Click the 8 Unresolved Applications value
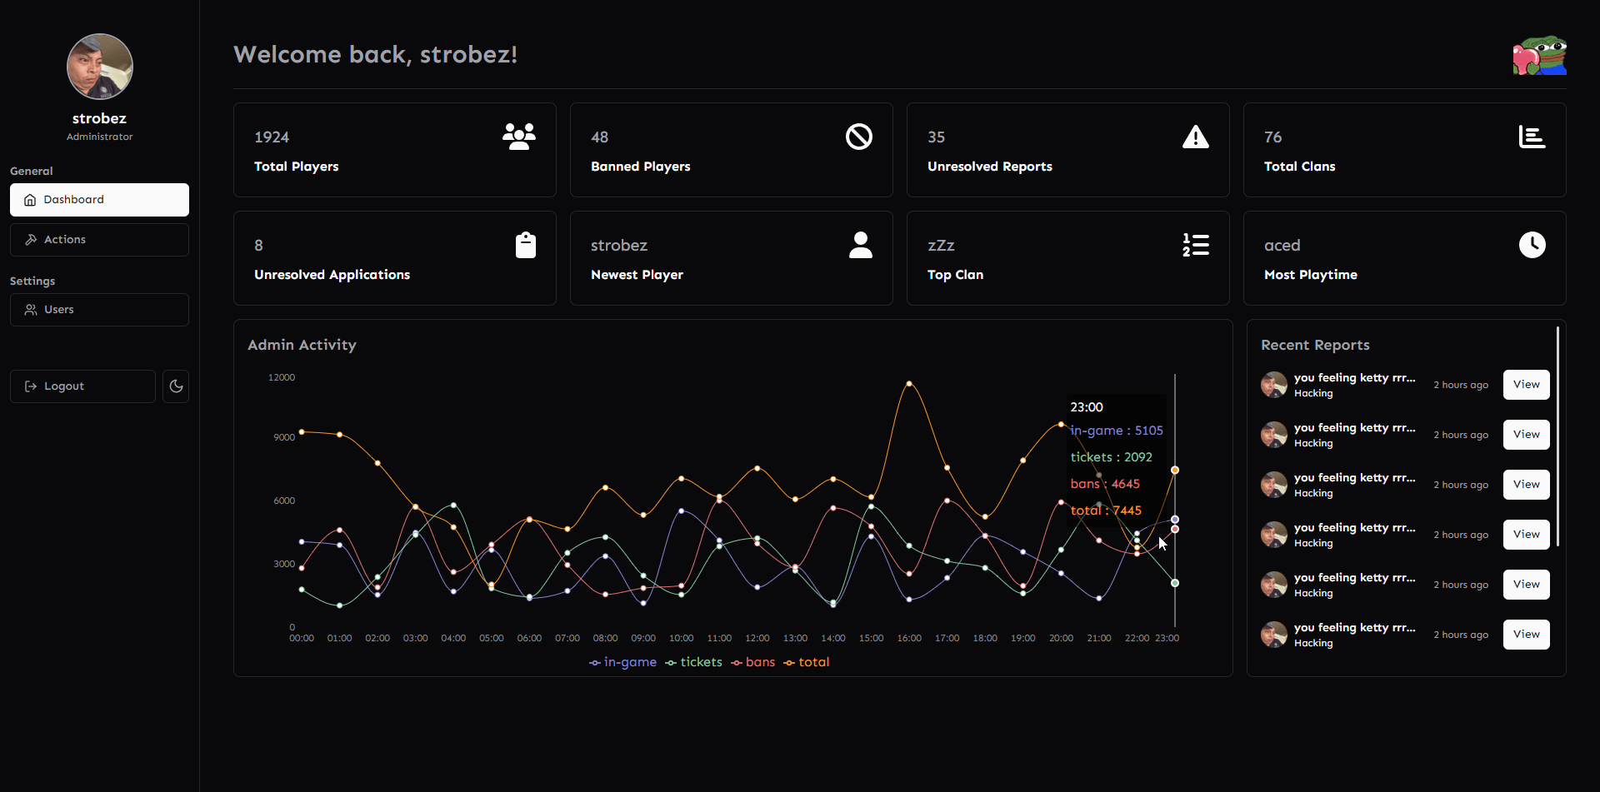 (258, 246)
